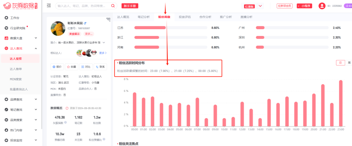Click the 工作台 icon in the sidebar
Viewport: 352px width, 146px height.
click(x=6, y=18)
